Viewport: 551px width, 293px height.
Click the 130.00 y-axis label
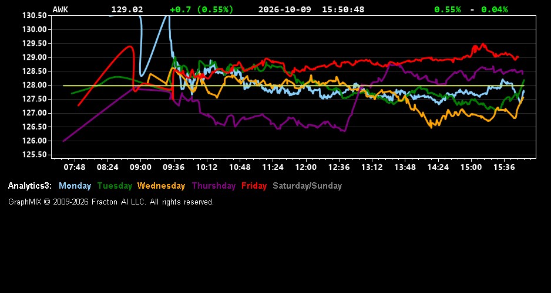tap(34, 29)
